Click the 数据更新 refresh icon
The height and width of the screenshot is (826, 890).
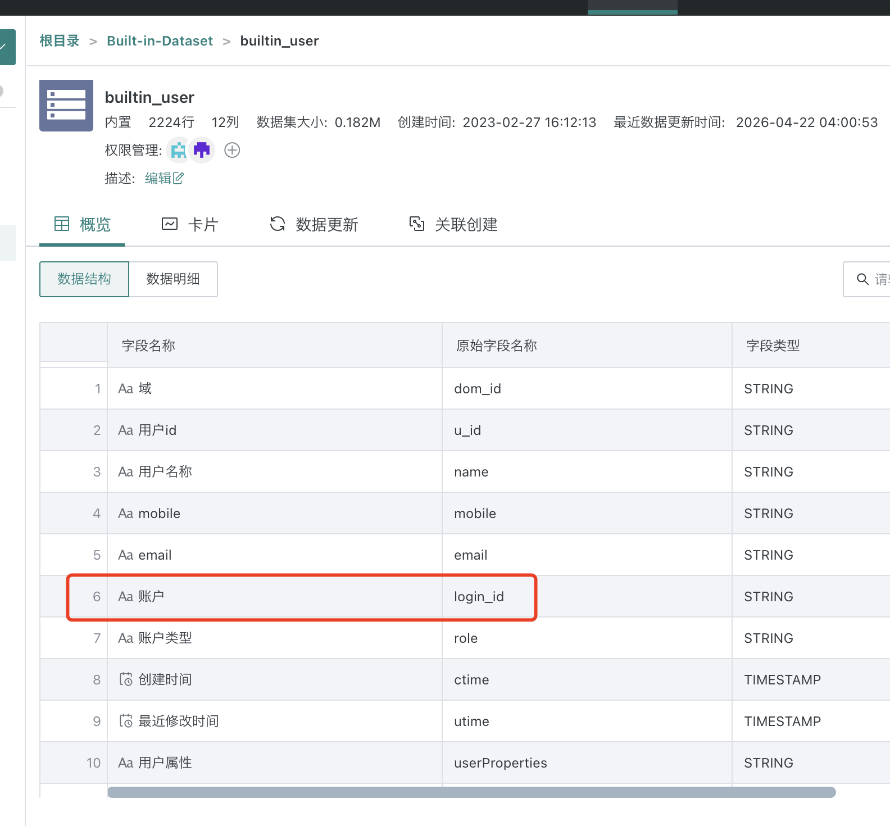278,224
